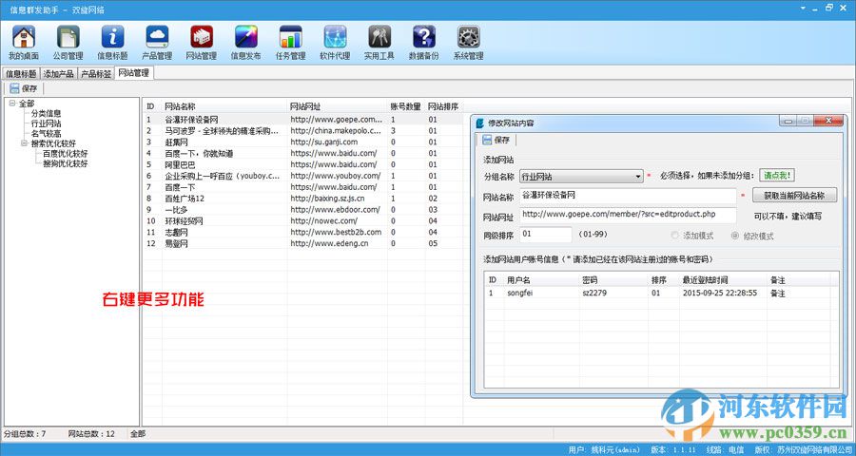
Task: Click 保存 icon in 修改网站内容 dialog
Action: coord(487,141)
